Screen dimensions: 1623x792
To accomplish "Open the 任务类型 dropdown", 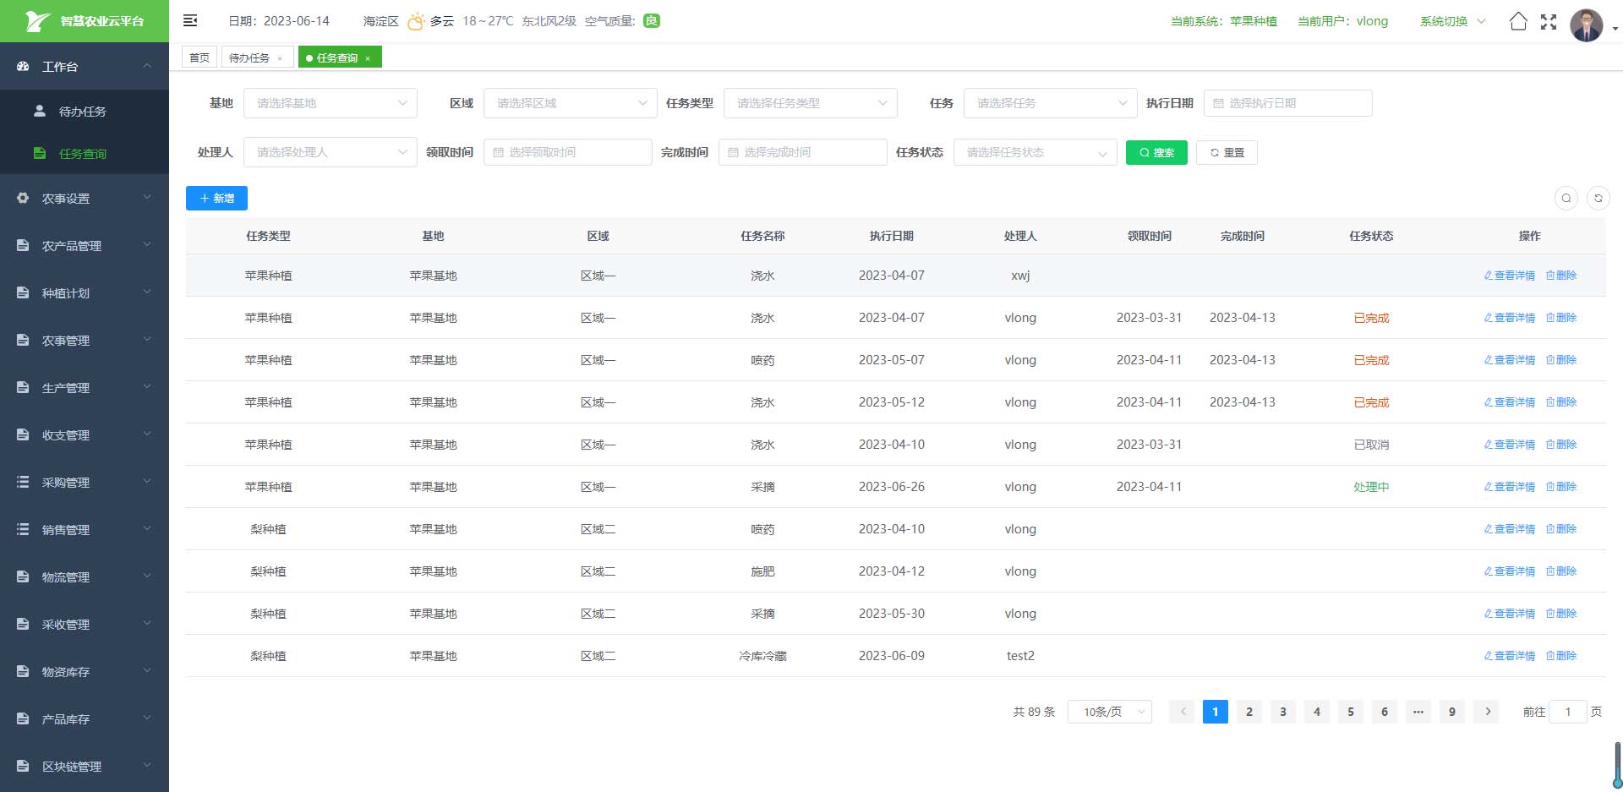I will click(x=811, y=103).
